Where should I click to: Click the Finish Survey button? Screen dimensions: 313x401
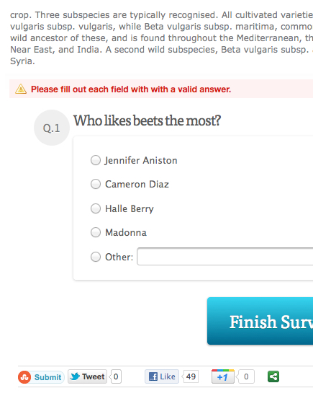tap(260, 321)
